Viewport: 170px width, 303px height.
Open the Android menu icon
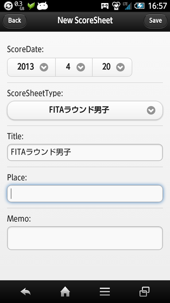[x=105, y=292]
